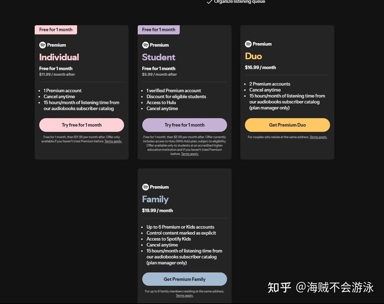Click the Premium label above Duo
384x304 pixels.
point(262,44)
